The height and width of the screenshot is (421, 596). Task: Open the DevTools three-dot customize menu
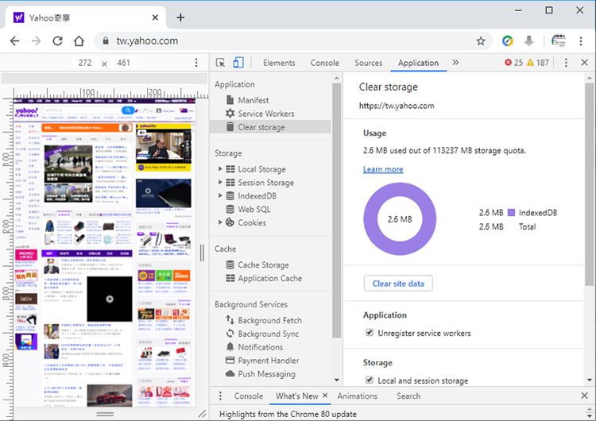pos(565,63)
